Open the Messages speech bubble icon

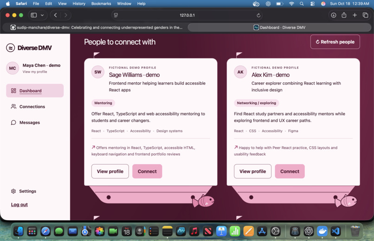tap(13, 123)
